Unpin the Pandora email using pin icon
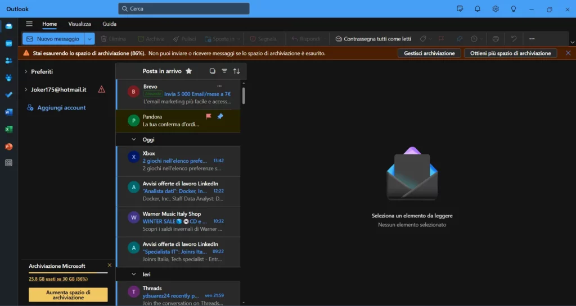Screen dimensions: 576x306 click(220, 117)
